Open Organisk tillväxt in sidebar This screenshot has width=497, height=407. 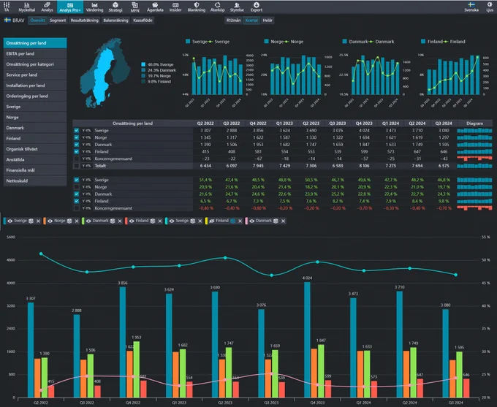(x=35, y=149)
